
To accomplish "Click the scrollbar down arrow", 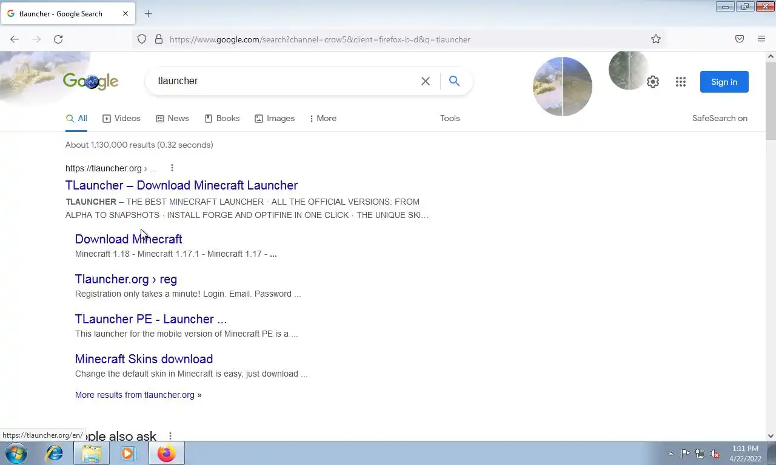I will pos(771,435).
